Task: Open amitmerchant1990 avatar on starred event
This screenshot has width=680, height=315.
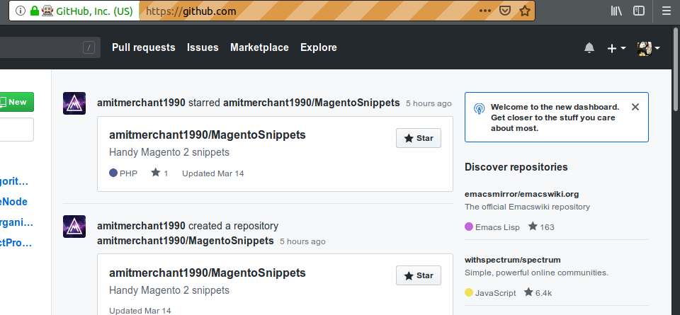Action: click(74, 103)
